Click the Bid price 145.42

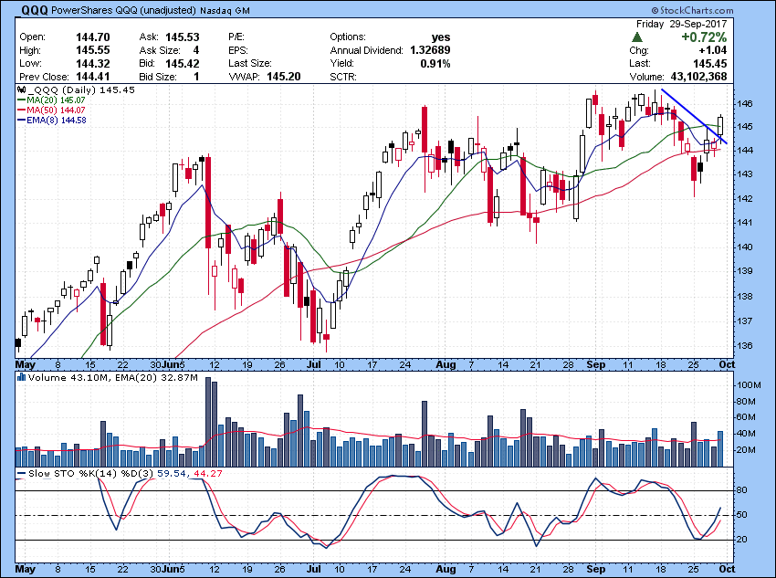point(183,63)
